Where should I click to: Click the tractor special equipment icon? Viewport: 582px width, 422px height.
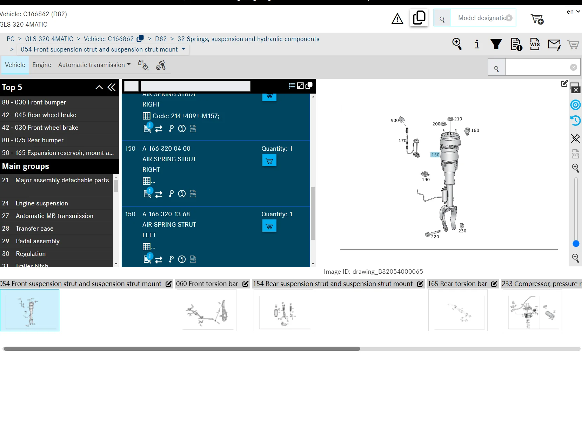(x=161, y=65)
